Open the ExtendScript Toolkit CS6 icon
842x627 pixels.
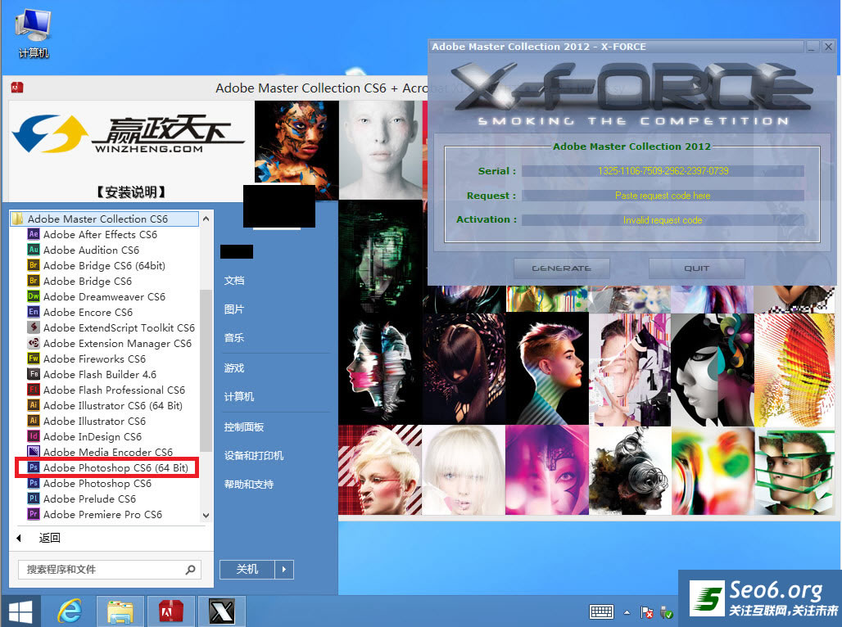(x=34, y=327)
